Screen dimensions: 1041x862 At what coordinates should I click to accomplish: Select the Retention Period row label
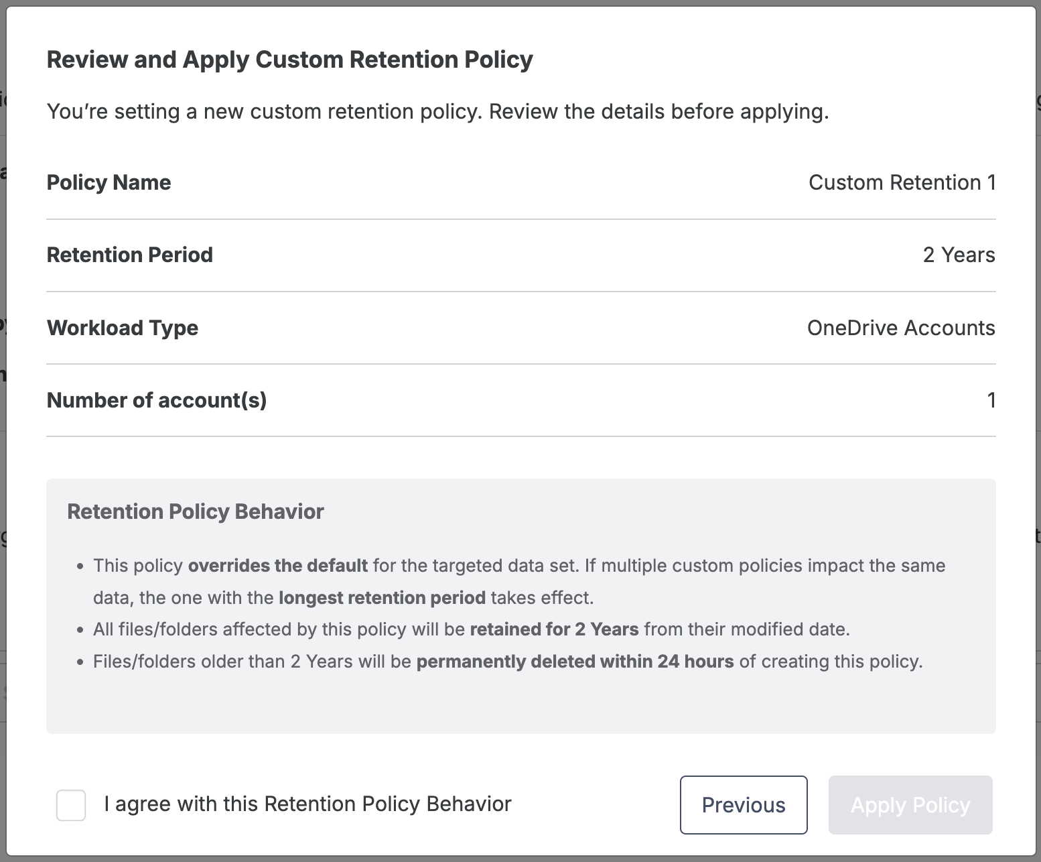coord(129,255)
